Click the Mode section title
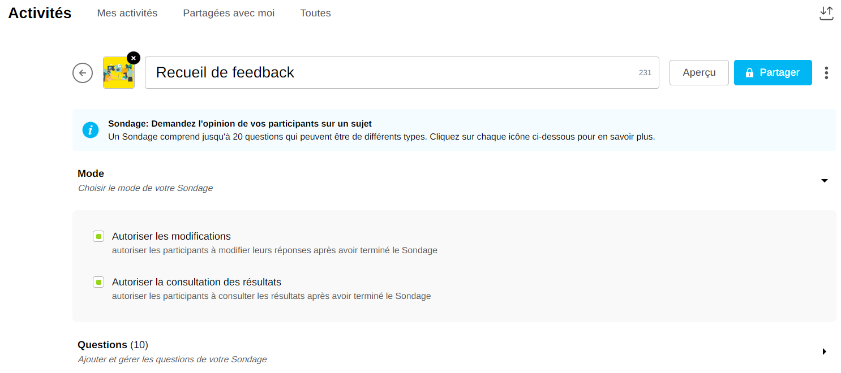Viewport: 841px width, 373px height. [x=91, y=174]
